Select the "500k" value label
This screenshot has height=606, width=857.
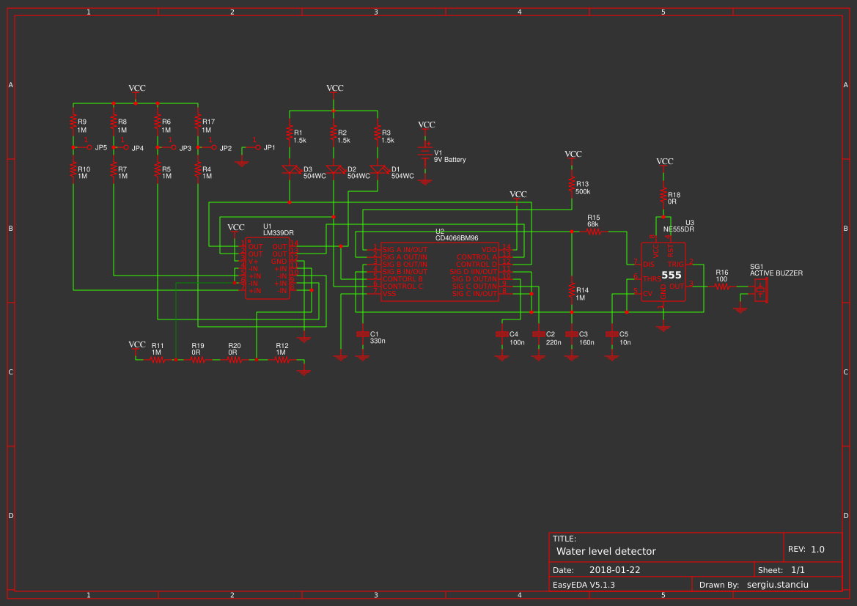(583, 192)
